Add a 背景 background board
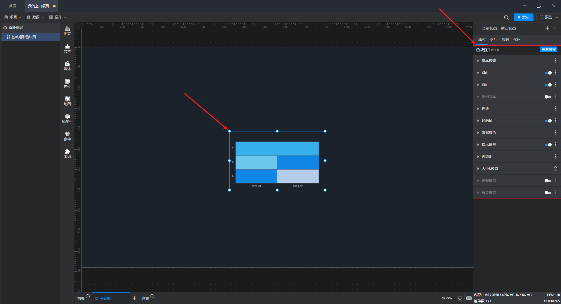Image resolution: width=561 pixels, height=304 pixels. tap(152, 296)
